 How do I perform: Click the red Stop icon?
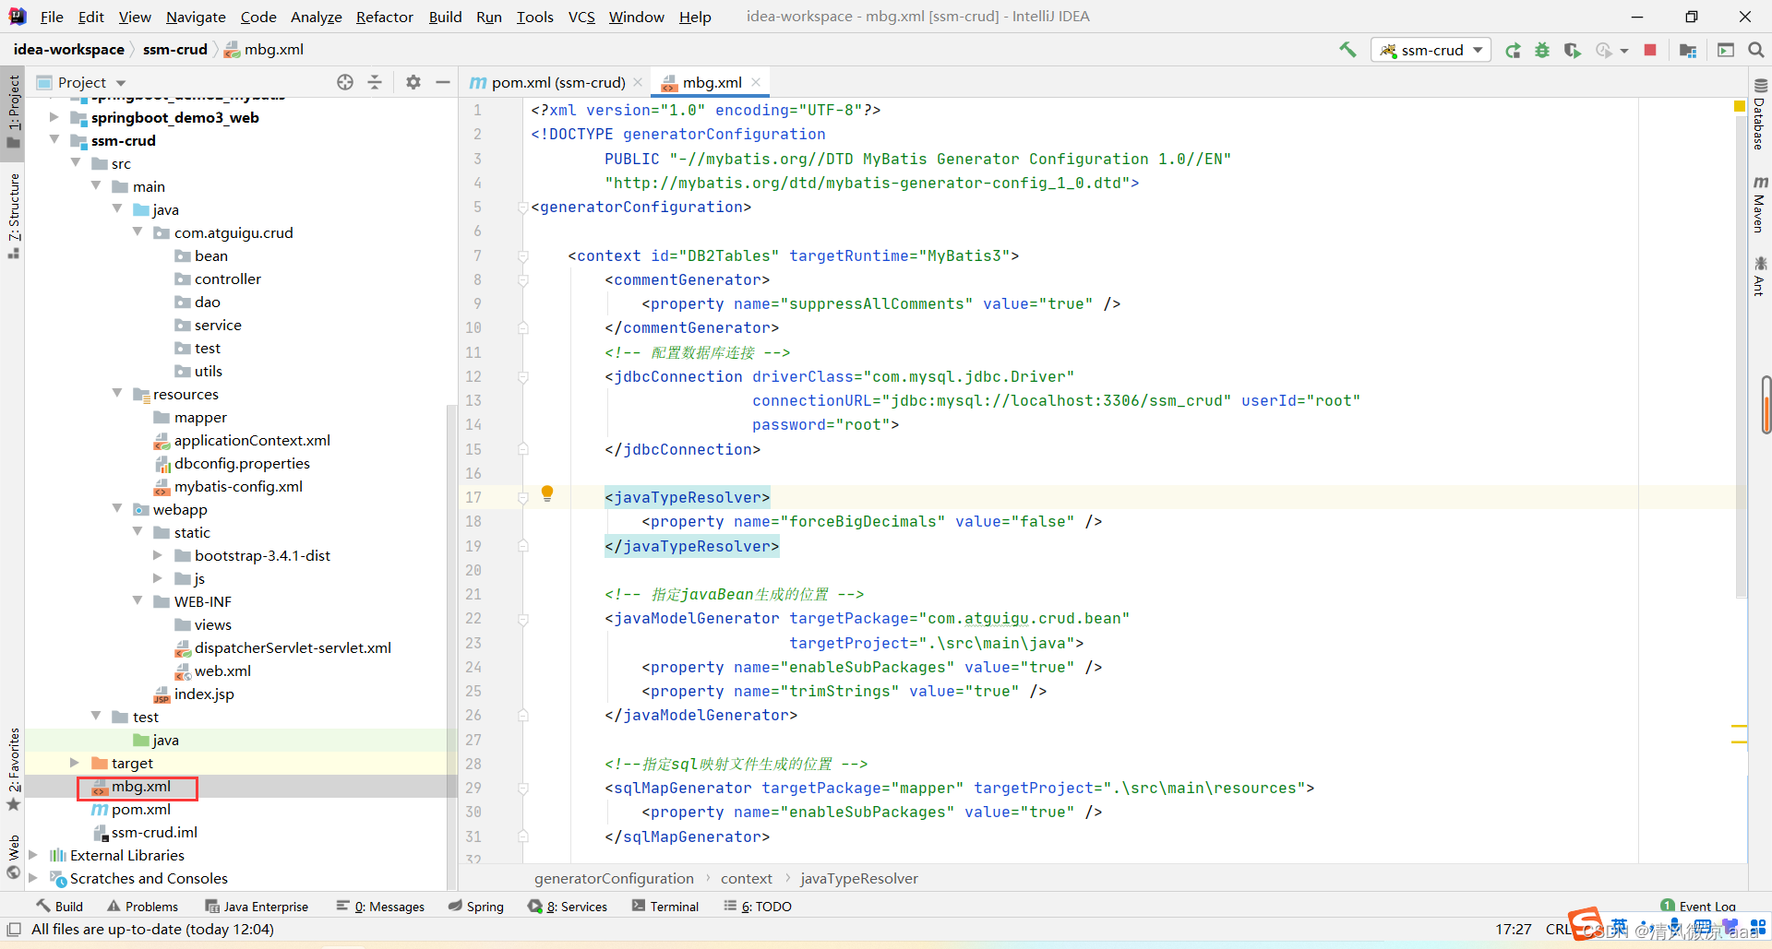point(1650,50)
